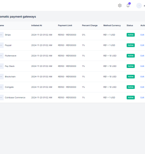Click the Pay Stack gateway logo thumbnail

tap(1, 66)
